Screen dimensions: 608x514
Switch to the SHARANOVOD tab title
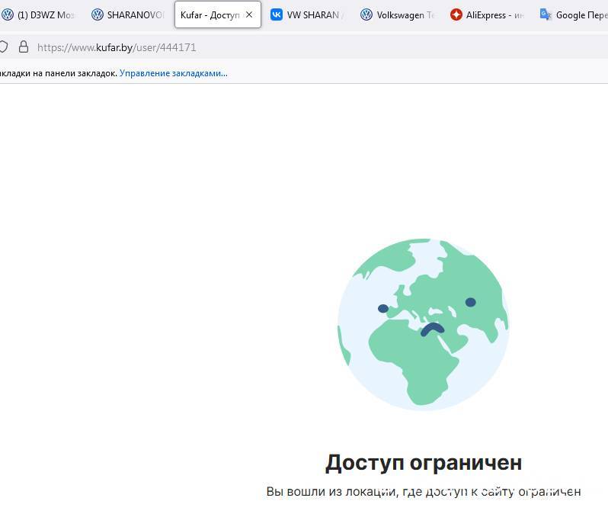pyautogui.click(x=135, y=14)
